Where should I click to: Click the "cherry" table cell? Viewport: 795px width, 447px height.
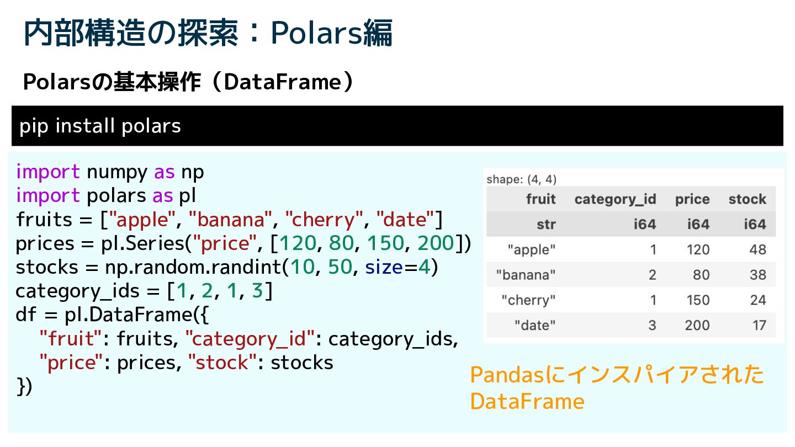(529, 300)
